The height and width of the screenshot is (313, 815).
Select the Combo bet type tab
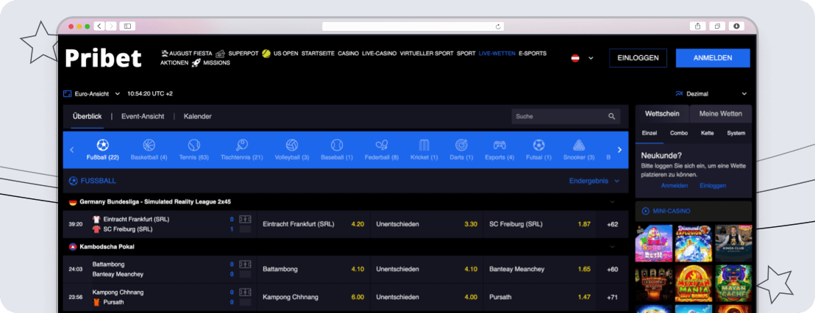679,134
